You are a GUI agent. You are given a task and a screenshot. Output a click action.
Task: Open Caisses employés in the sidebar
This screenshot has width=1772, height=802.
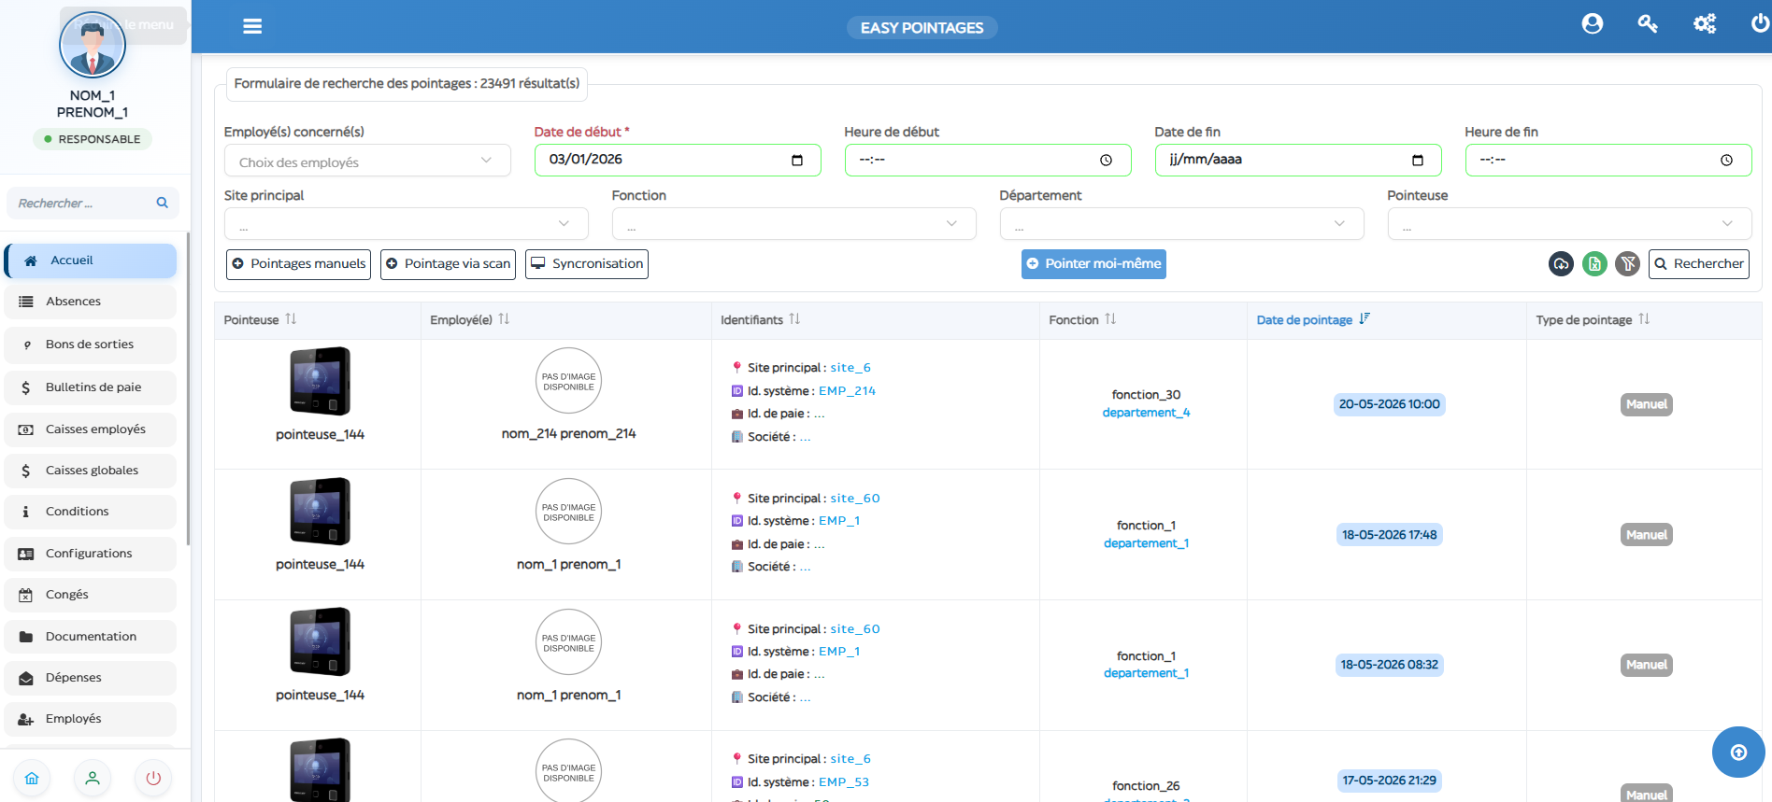click(x=91, y=429)
